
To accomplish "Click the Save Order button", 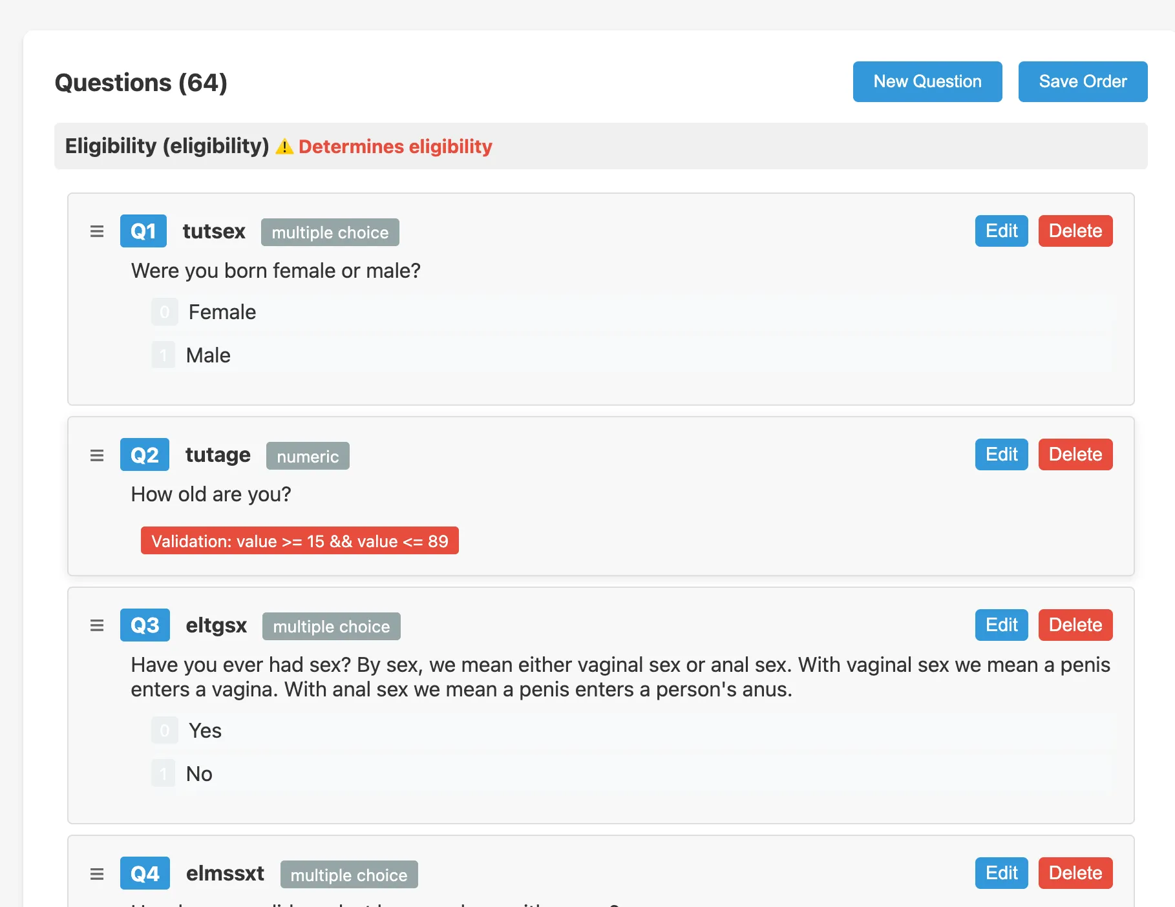I will pos(1083,81).
